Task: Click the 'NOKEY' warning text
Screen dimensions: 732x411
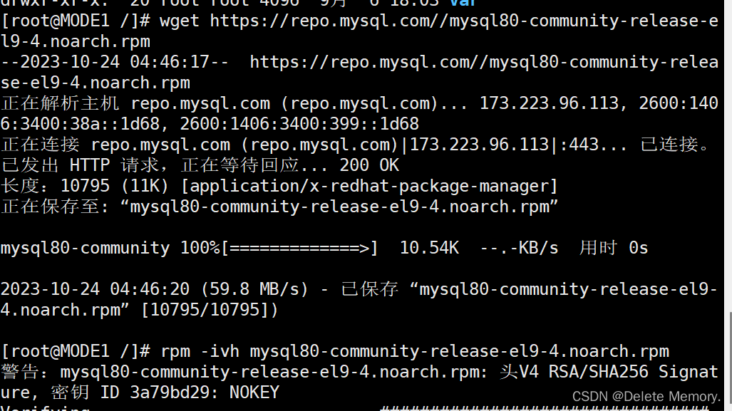Action: tap(254, 392)
